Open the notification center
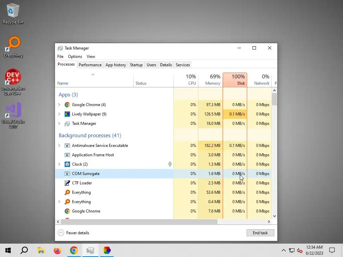The height and width of the screenshot is (257, 343). 332,250
